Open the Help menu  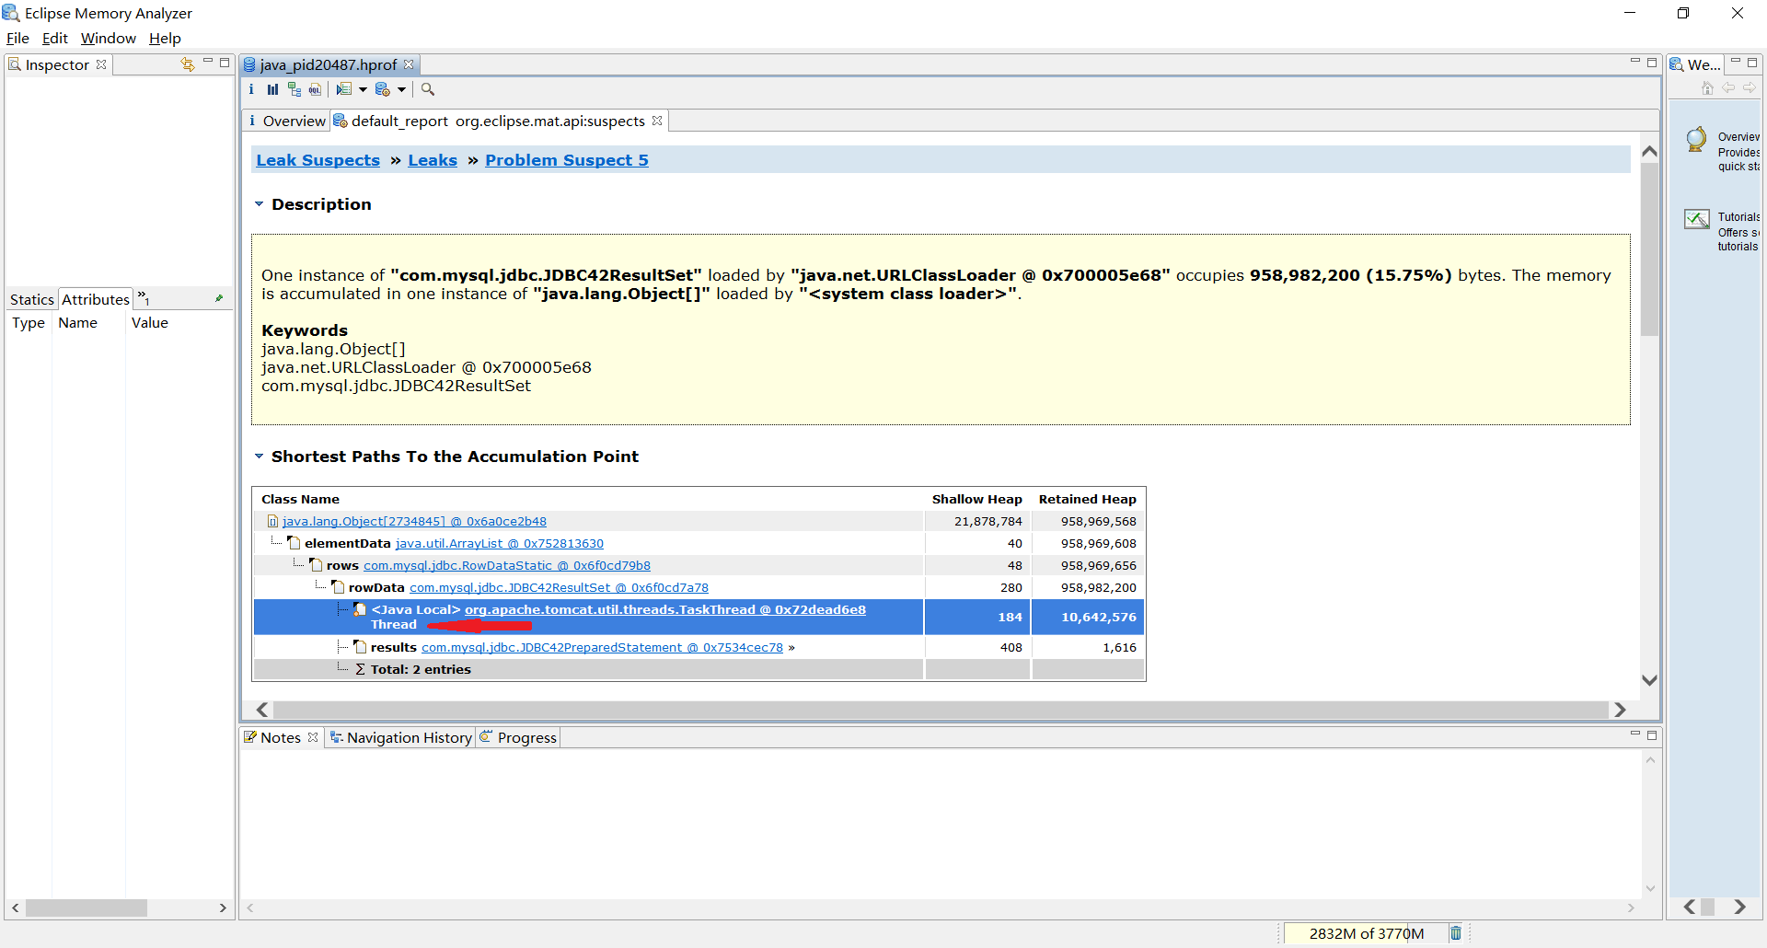tap(165, 38)
